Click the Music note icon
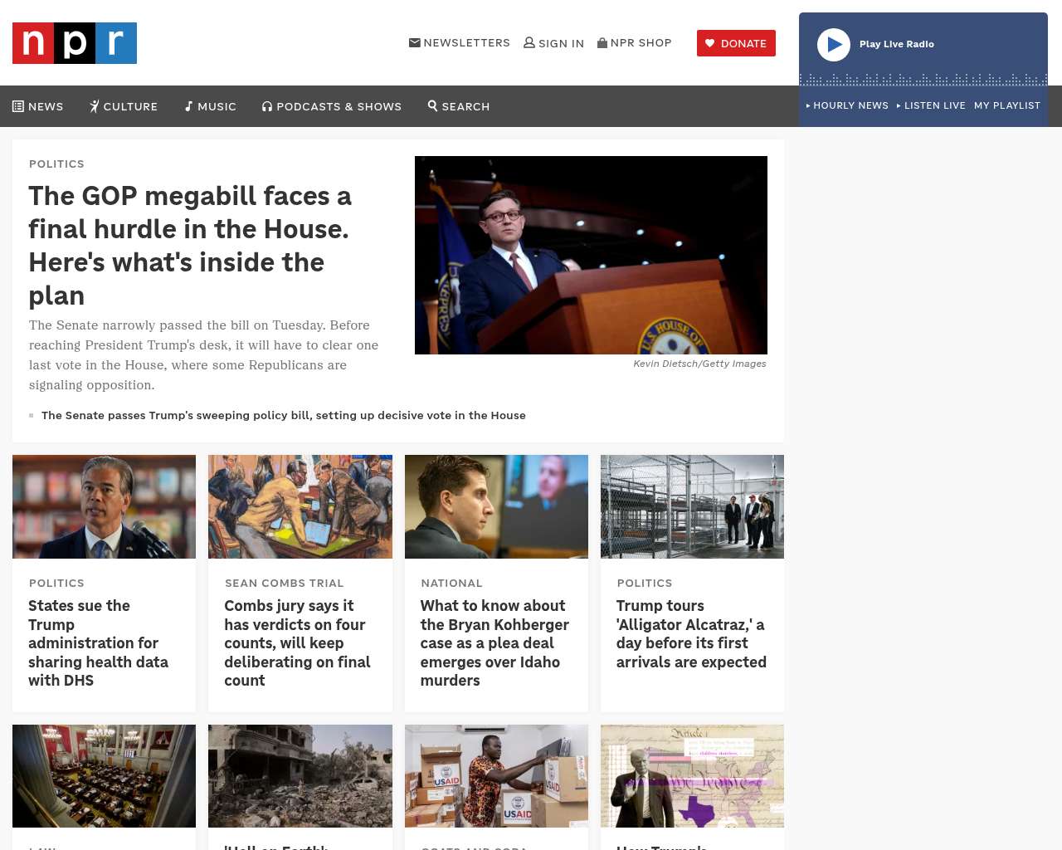Screen dimensions: 1062x850 189,106
